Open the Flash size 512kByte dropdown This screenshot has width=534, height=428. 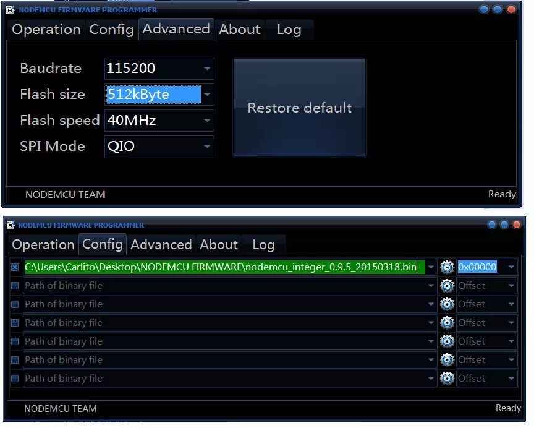[x=207, y=95]
